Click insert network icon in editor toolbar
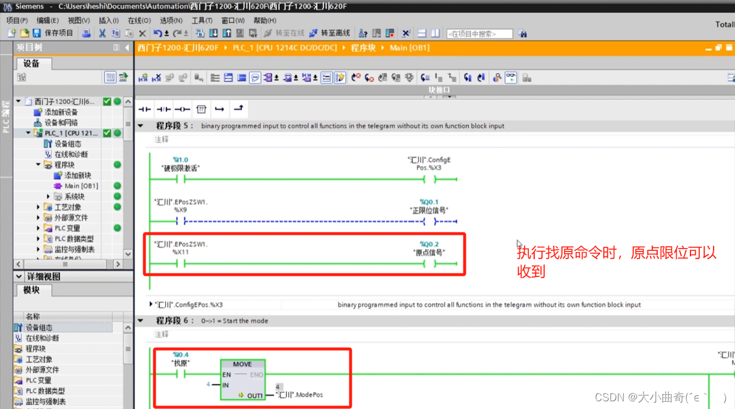The width and height of the screenshot is (735, 409). 143,77
